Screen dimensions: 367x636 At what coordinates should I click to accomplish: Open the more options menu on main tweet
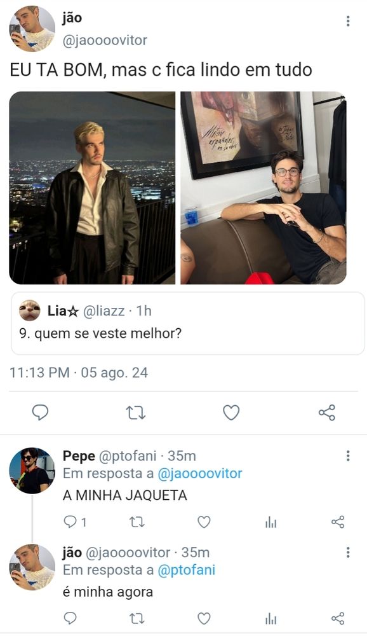pos(347,22)
